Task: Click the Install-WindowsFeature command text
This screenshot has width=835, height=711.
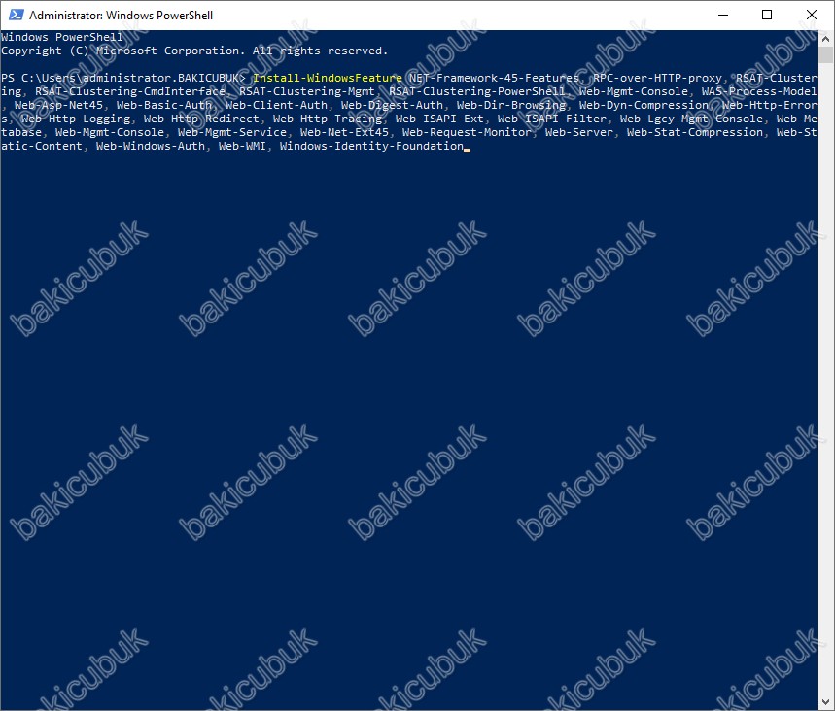Action: click(327, 78)
